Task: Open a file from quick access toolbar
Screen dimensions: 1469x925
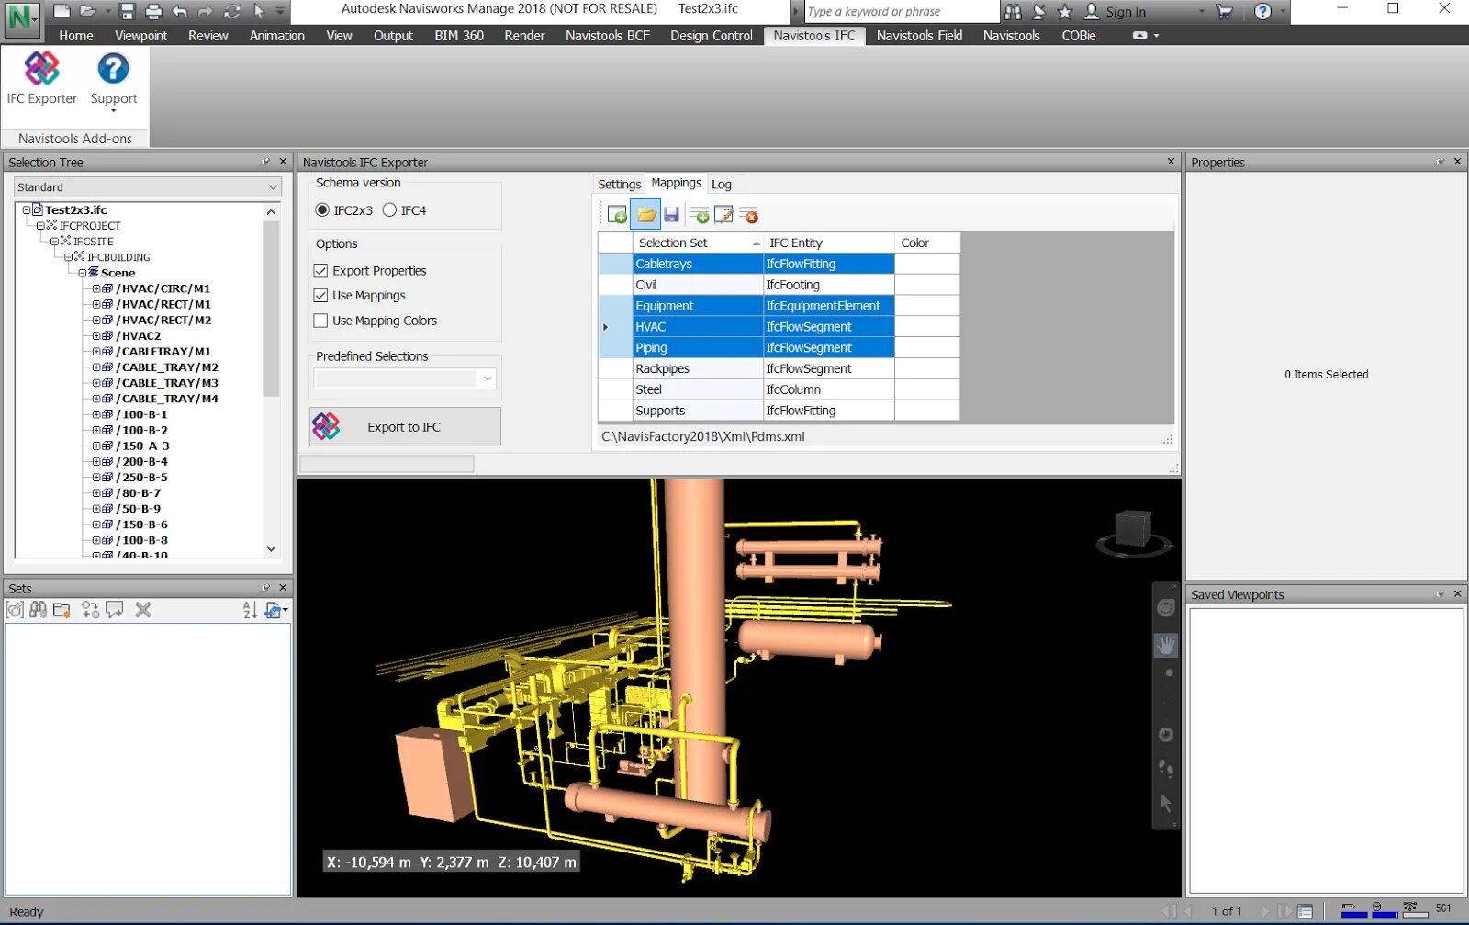Action: [88, 11]
